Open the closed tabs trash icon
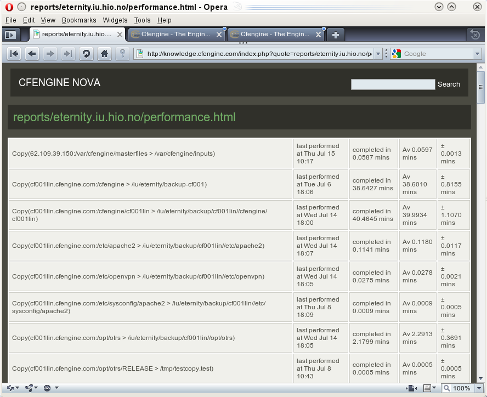Image resolution: width=487 pixels, height=397 pixels. point(474,35)
